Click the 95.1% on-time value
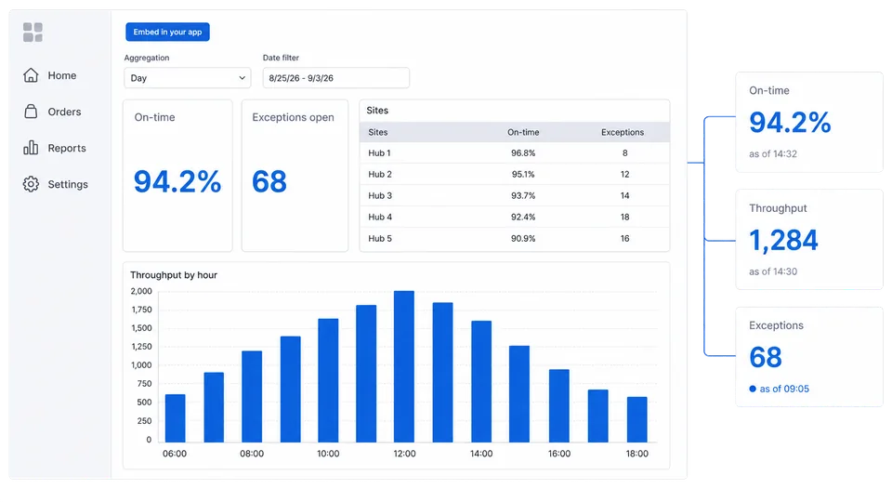 click(x=523, y=174)
